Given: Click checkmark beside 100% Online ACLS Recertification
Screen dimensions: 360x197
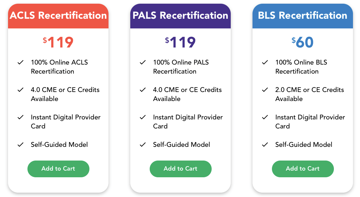Looking at the screenshot, I should [20, 62].
